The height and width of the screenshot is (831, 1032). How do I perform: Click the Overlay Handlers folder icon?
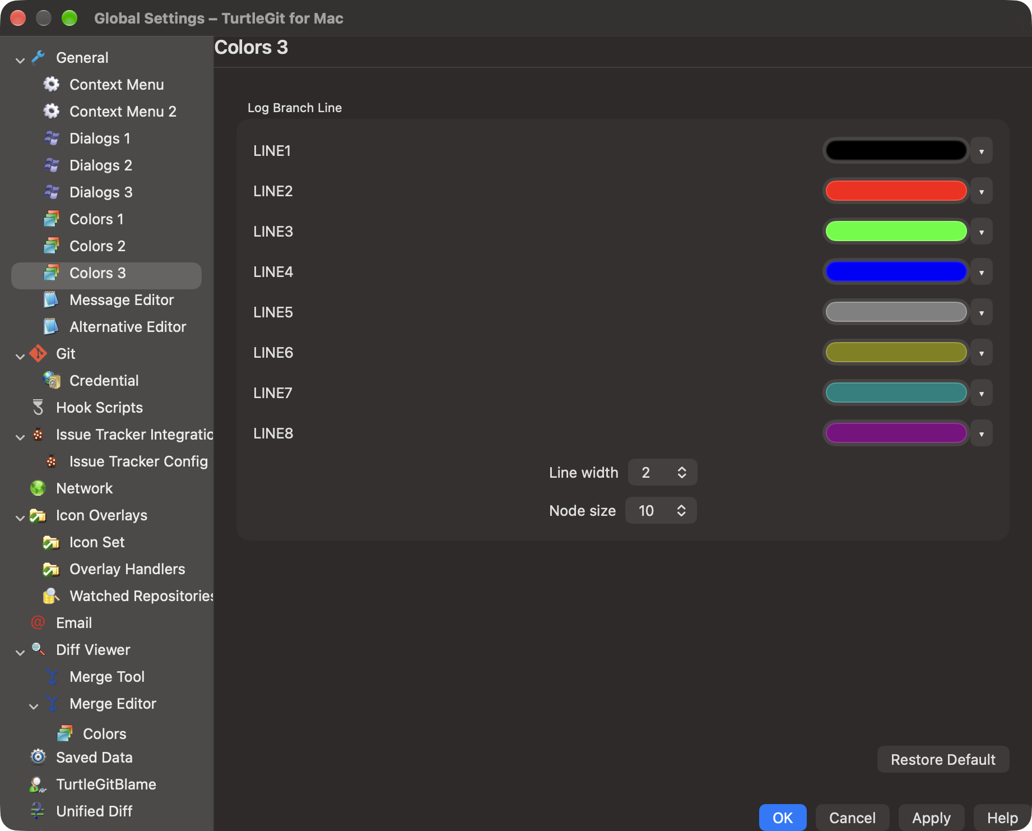pos(52,569)
